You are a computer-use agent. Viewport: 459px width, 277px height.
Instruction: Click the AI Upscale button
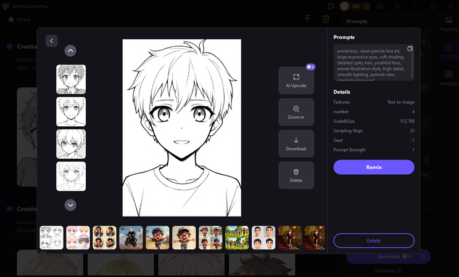(x=296, y=81)
